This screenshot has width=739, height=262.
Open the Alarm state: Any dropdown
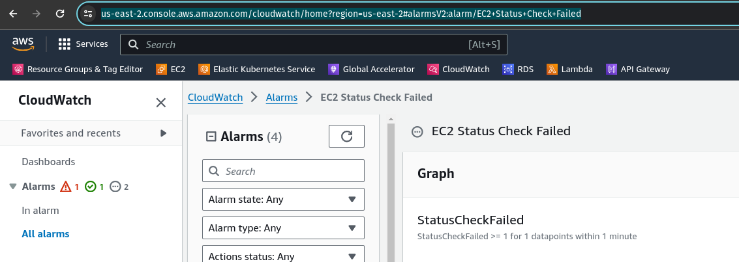click(x=283, y=199)
